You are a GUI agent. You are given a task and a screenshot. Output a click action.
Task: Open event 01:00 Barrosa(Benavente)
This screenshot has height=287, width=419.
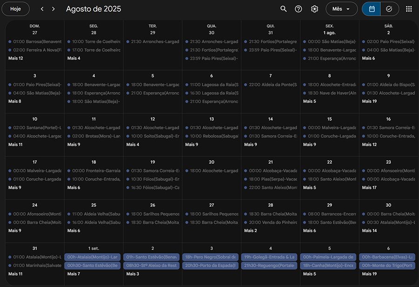35,42
